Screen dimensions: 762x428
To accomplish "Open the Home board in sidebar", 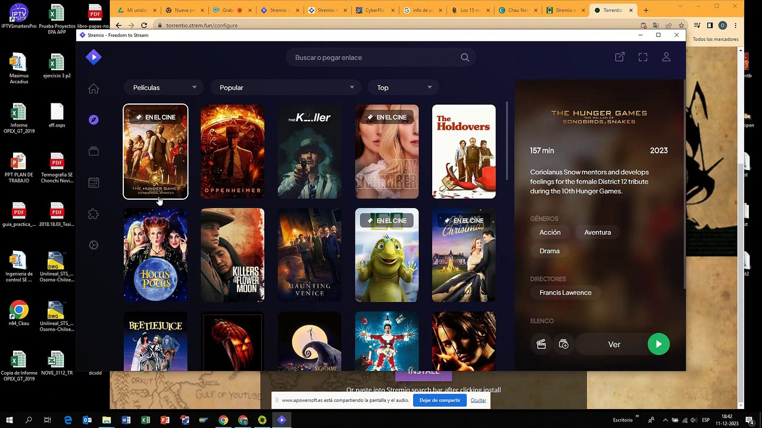I will point(93,89).
